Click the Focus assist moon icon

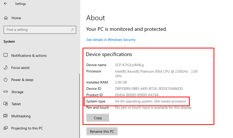click(5, 67)
